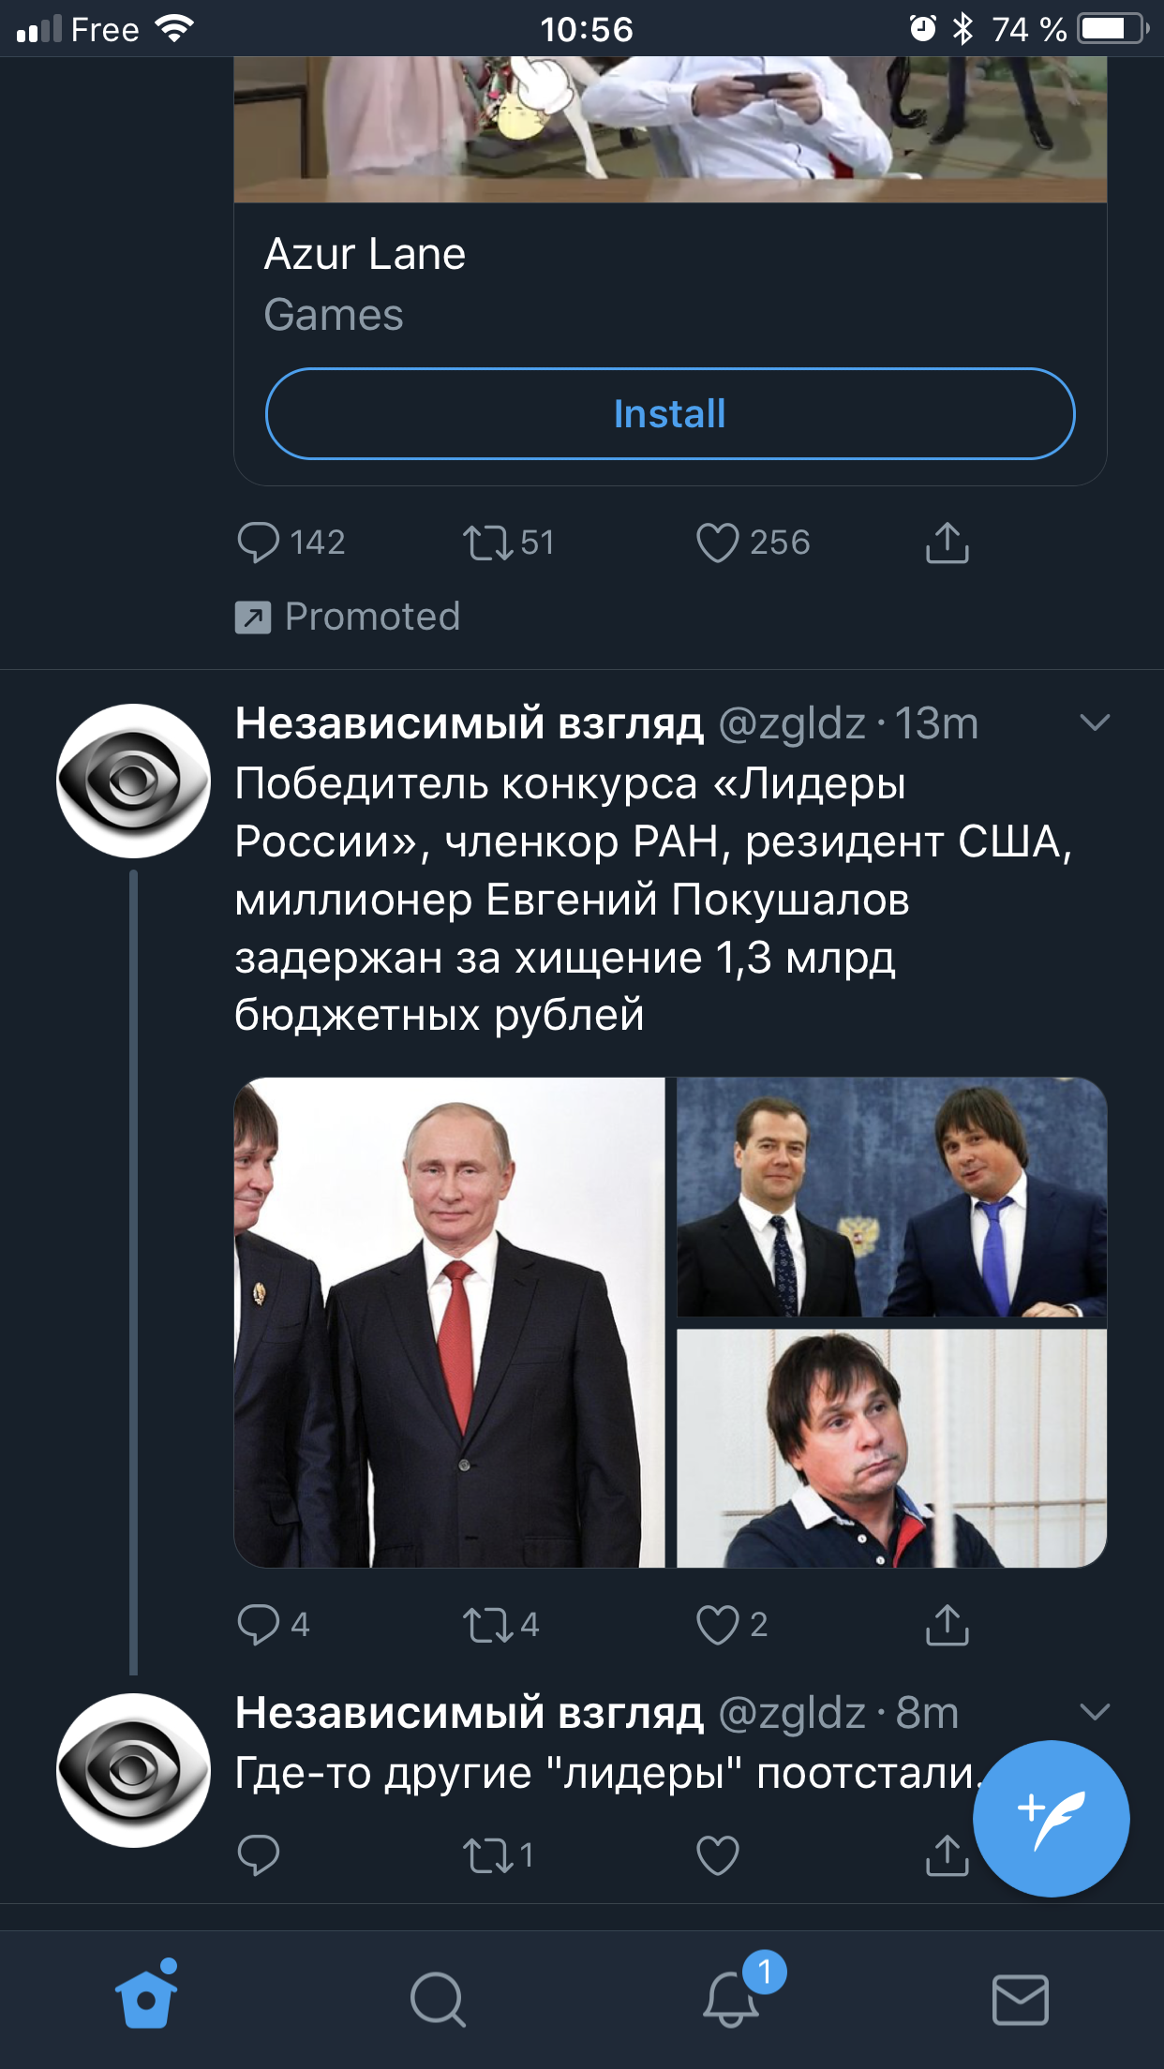Screen dimensions: 1164x2069
Task: Go to the Home tab
Action: pyautogui.click(x=146, y=1998)
